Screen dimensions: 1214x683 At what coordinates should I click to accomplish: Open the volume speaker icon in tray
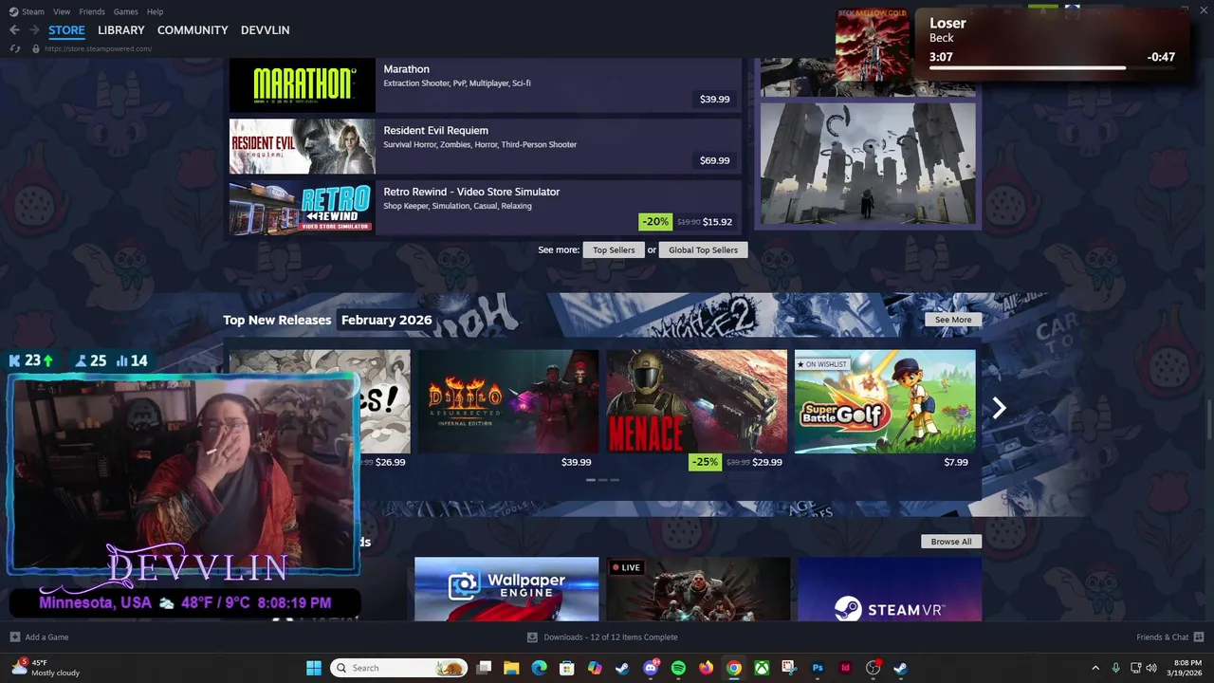[x=1151, y=668]
